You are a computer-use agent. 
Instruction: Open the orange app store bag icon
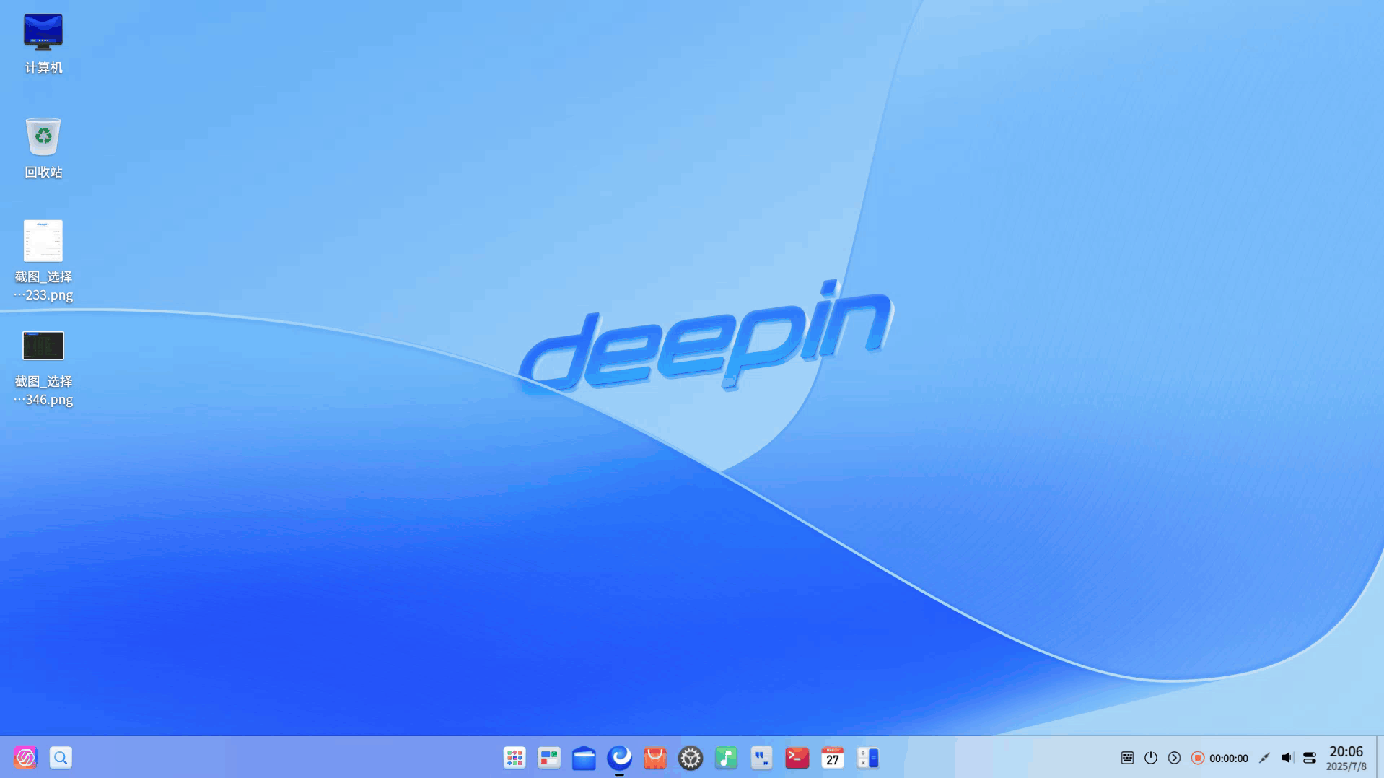point(654,758)
